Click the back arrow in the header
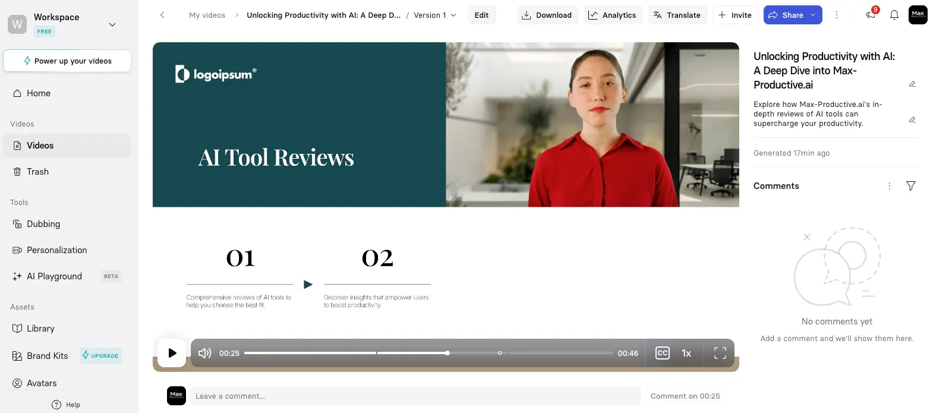 click(162, 15)
